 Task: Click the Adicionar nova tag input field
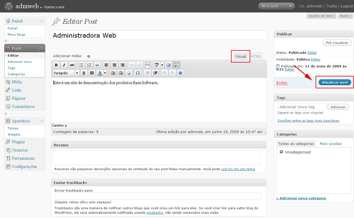tap(302, 107)
